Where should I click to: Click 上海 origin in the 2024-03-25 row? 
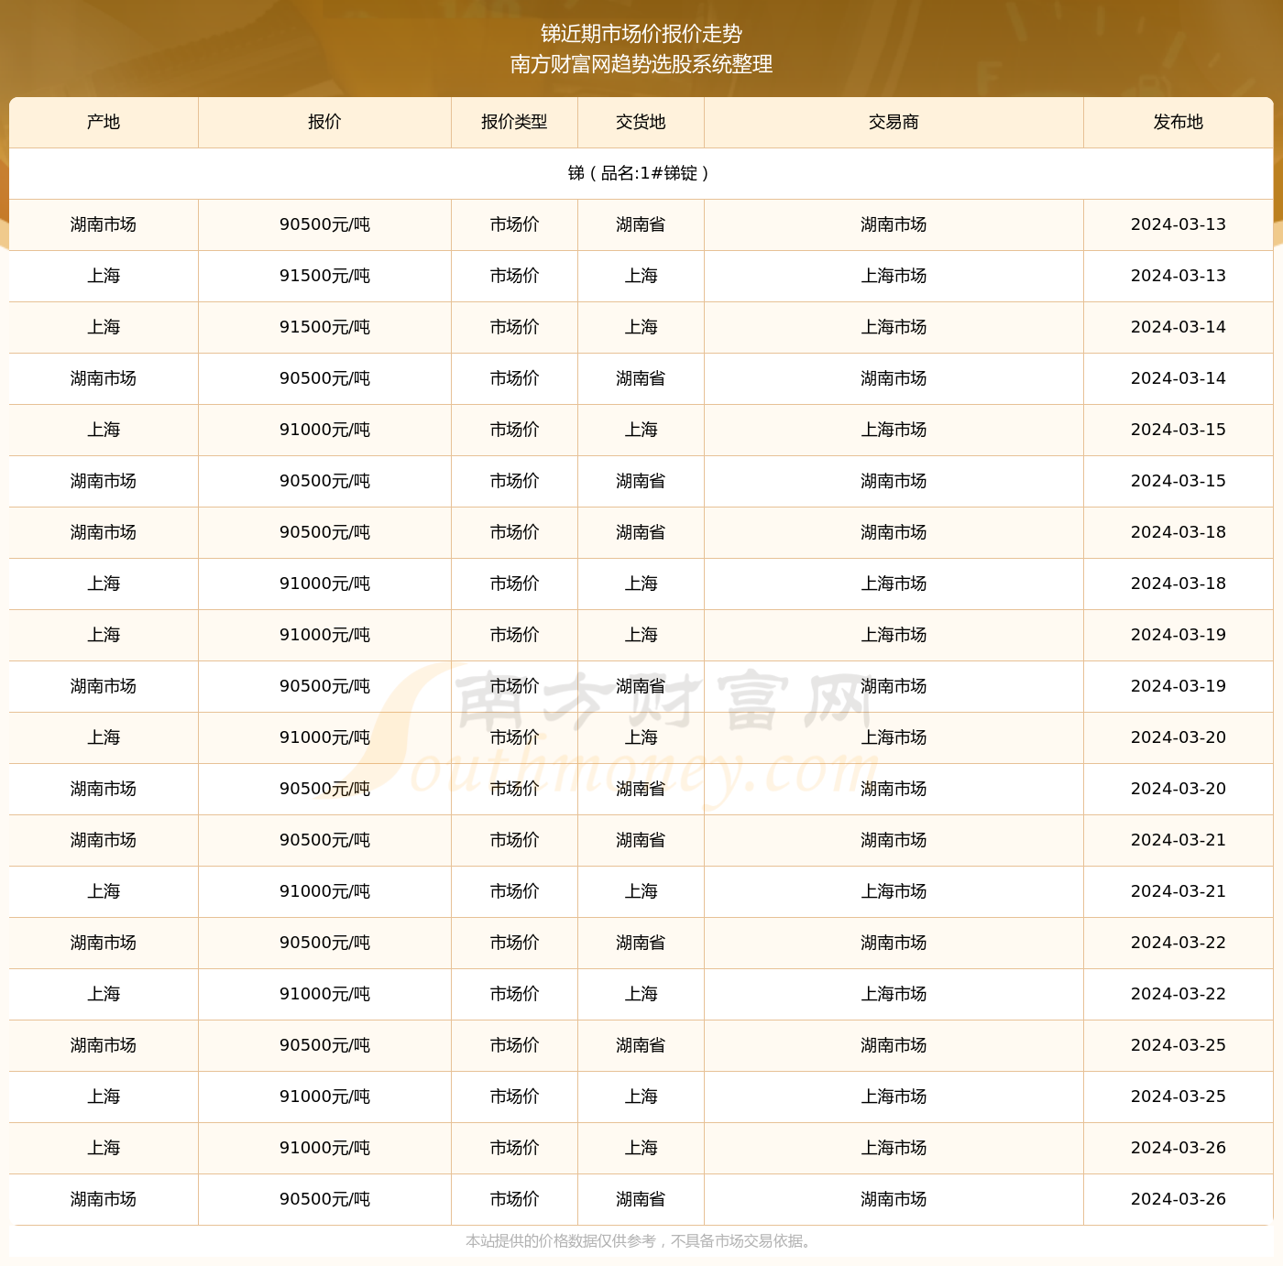(104, 1097)
